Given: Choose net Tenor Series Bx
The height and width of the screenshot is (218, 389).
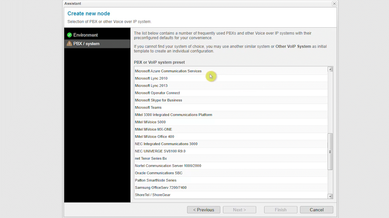Looking at the screenshot, I should pos(231,158).
